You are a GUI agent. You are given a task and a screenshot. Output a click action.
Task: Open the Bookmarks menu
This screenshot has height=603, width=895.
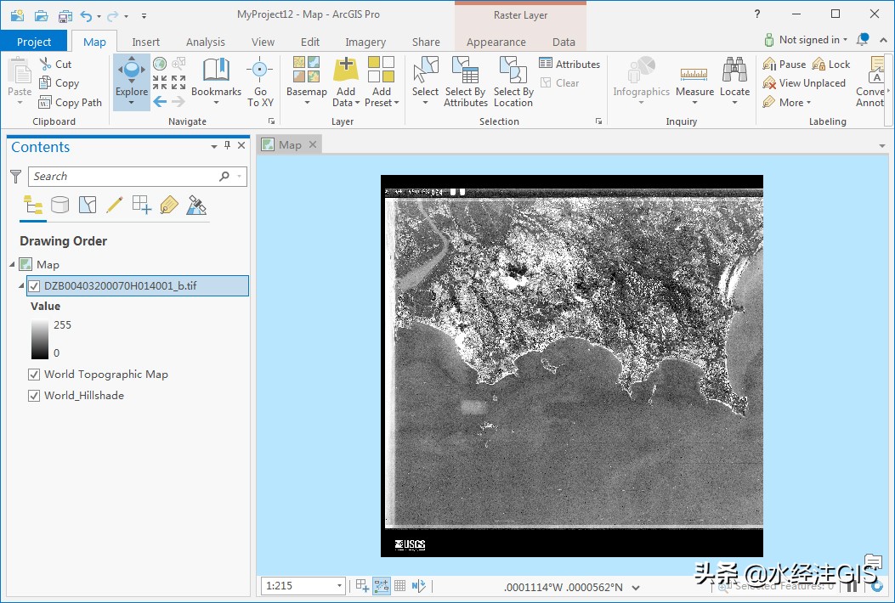(216, 81)
